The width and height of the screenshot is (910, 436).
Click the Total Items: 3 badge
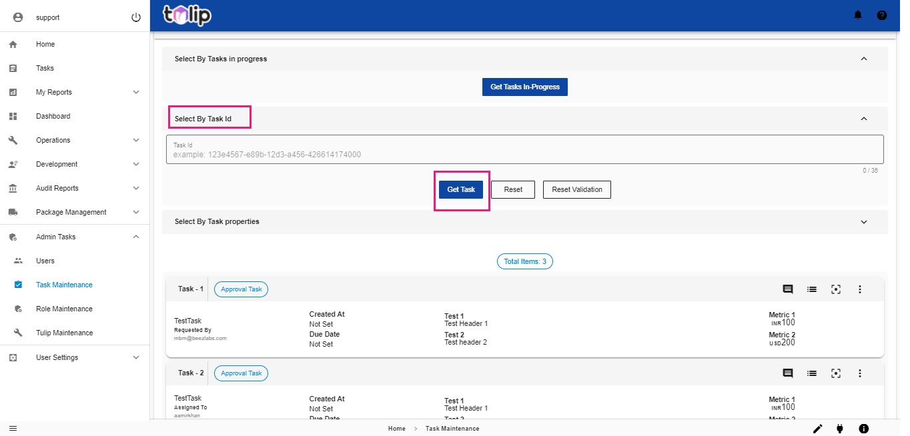525,261
